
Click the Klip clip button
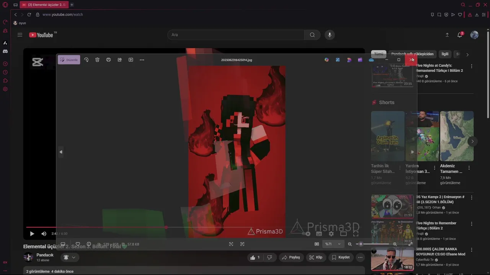[x=316, y=257]
